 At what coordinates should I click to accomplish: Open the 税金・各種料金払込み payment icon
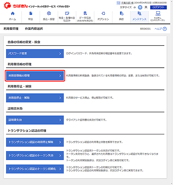coord(67,13)
